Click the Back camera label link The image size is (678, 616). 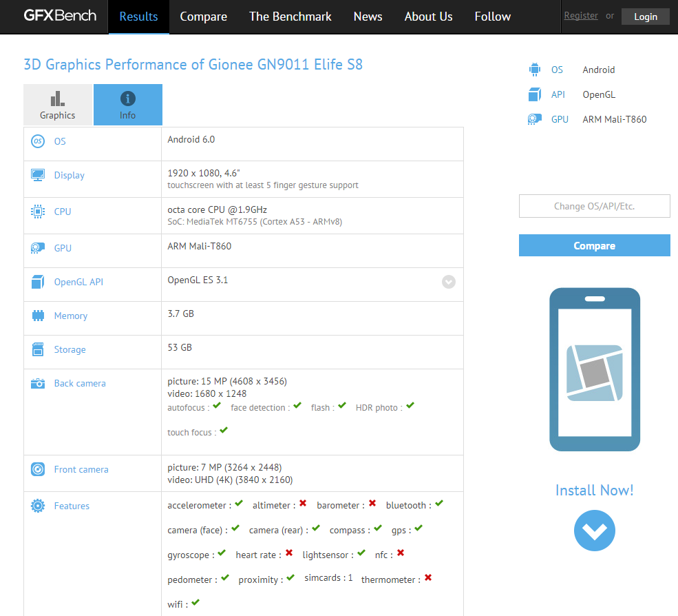pyautogui.click(x=80, y=384)
